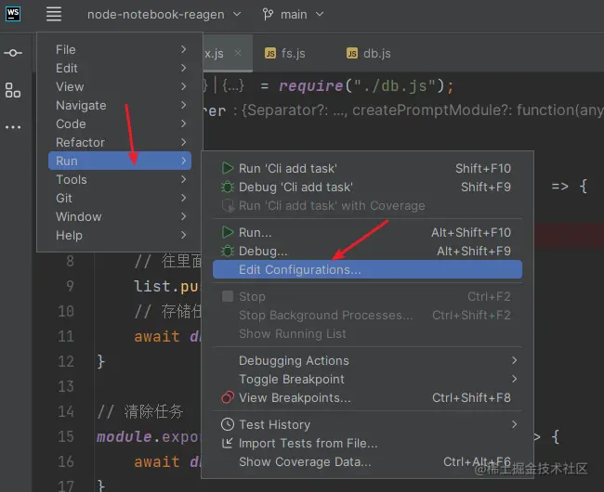Open the Git menu

pyautogui.click(x=120, y=198)
